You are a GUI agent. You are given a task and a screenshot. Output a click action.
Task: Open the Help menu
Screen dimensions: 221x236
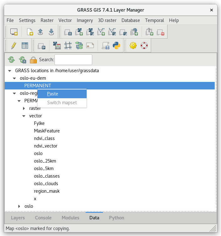174,20
